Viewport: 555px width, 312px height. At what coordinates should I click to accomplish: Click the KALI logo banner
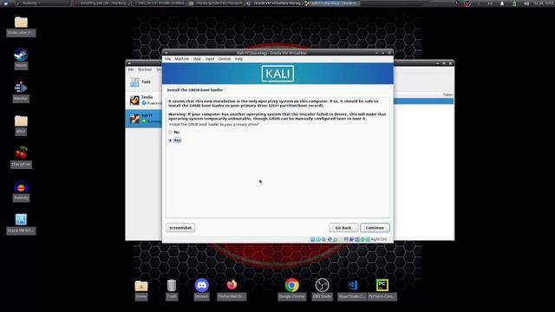(x=277, y=74)
